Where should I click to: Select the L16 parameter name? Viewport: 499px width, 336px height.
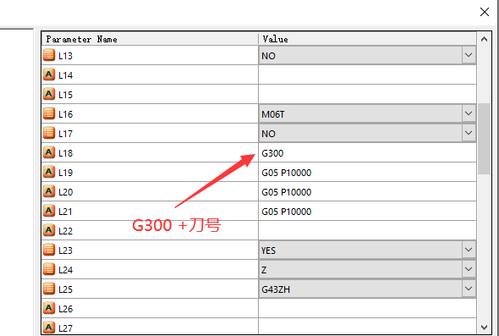point(66,114)
